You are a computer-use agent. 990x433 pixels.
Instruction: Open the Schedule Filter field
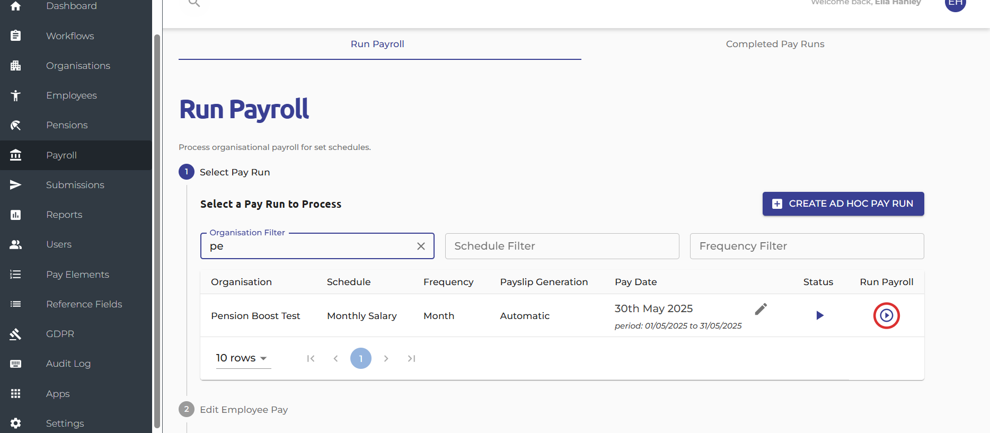[x=562, y=246]
